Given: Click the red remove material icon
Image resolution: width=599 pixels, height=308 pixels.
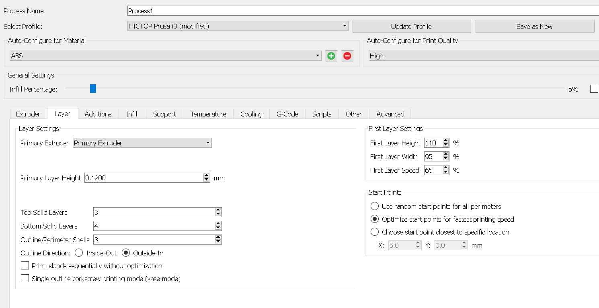Looking at the screenshot, I should [x=347, y=56].
